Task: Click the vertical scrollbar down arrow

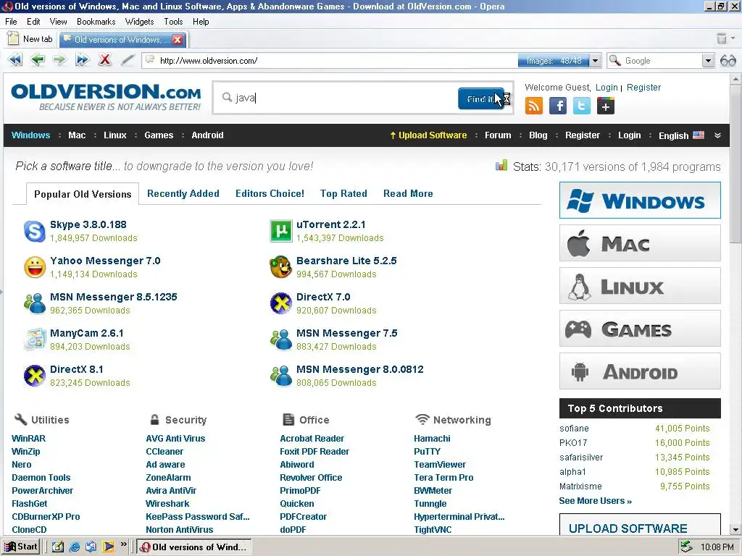Action: pos(736,530)
